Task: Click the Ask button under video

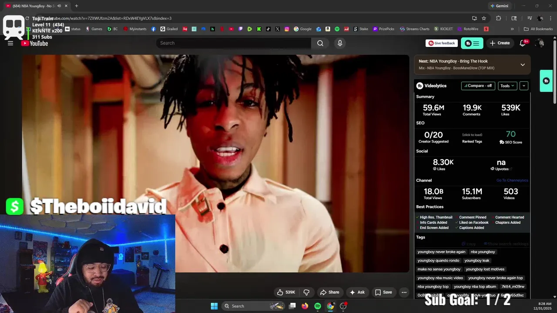Action: pos(357,292)
